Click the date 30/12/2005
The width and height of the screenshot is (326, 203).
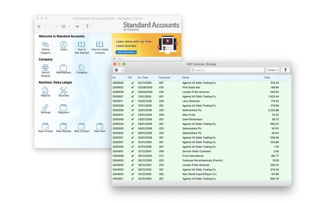145,156
